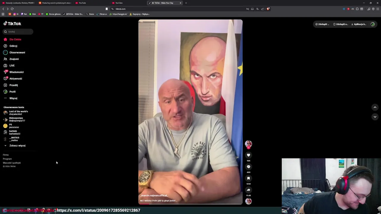Click the playing TikTok video
This screenshot has width=381, height=214.
coord(190,112)
